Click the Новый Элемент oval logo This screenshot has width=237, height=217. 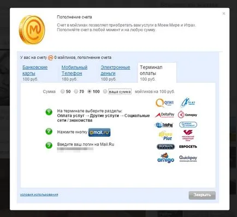click(x=188, y=125)
